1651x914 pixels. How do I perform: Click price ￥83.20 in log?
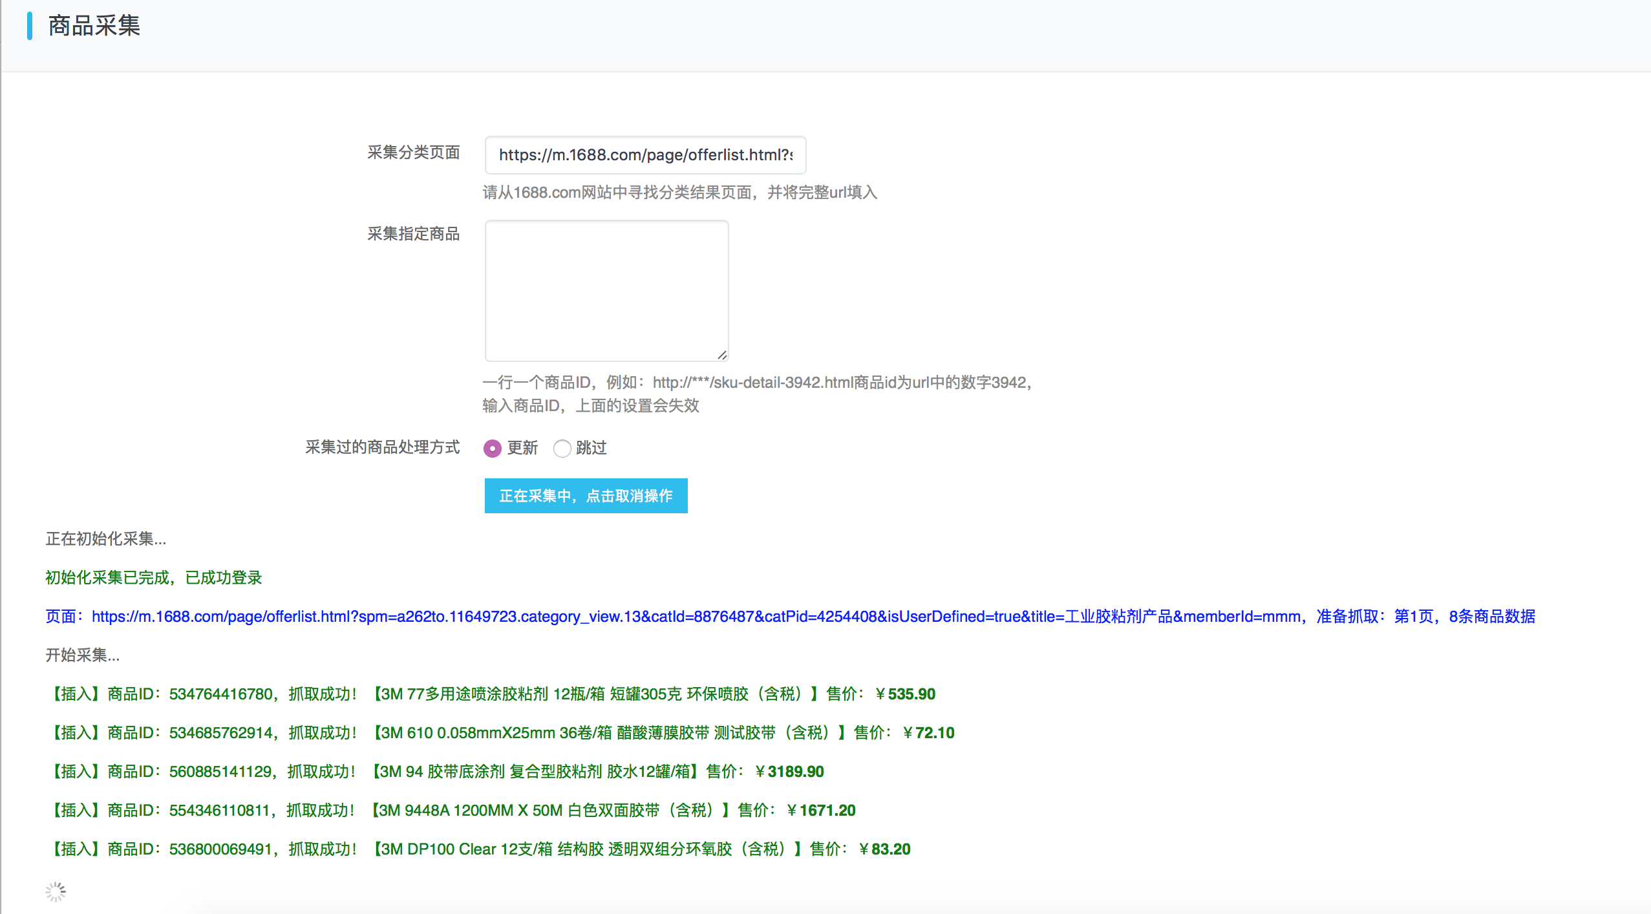click(884, 849)
